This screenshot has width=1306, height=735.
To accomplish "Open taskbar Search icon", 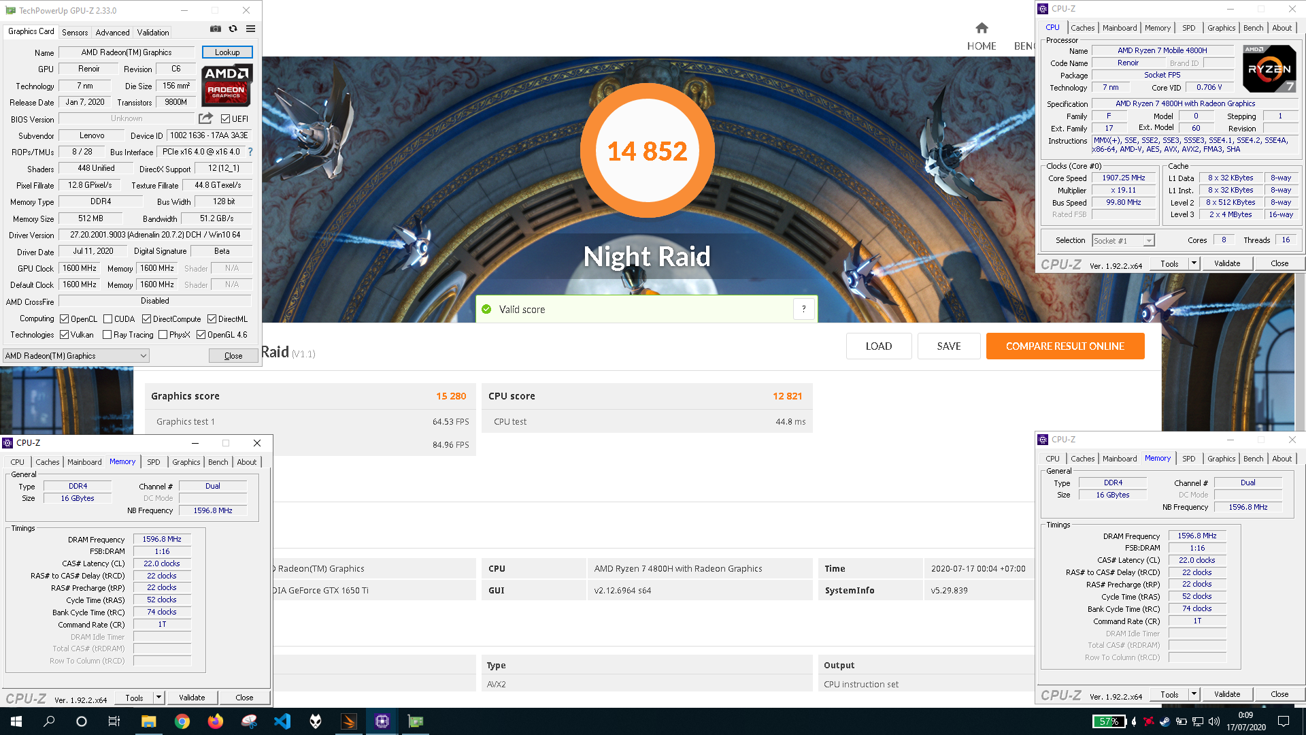I will pyautogui.click(x=49, y=721).
